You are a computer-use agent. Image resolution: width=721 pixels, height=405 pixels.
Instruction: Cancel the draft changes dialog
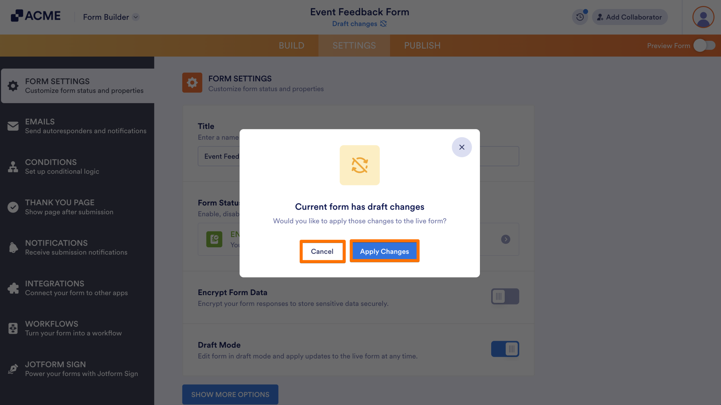pos(322,251)
